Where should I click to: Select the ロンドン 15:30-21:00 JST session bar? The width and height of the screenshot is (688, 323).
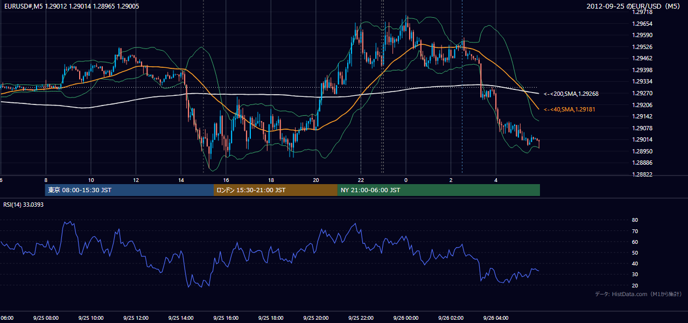coord(276,190)
